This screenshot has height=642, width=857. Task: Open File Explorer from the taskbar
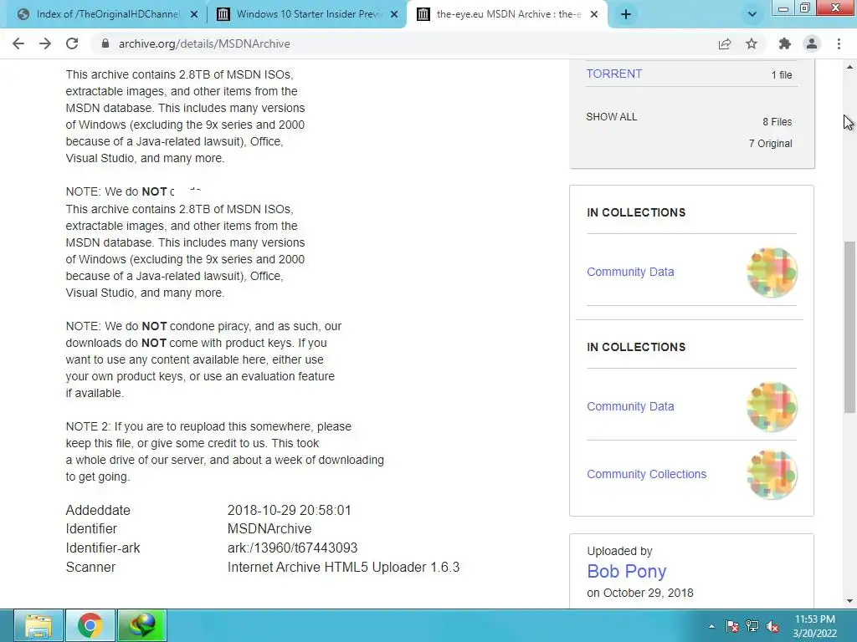coord(38,625)
